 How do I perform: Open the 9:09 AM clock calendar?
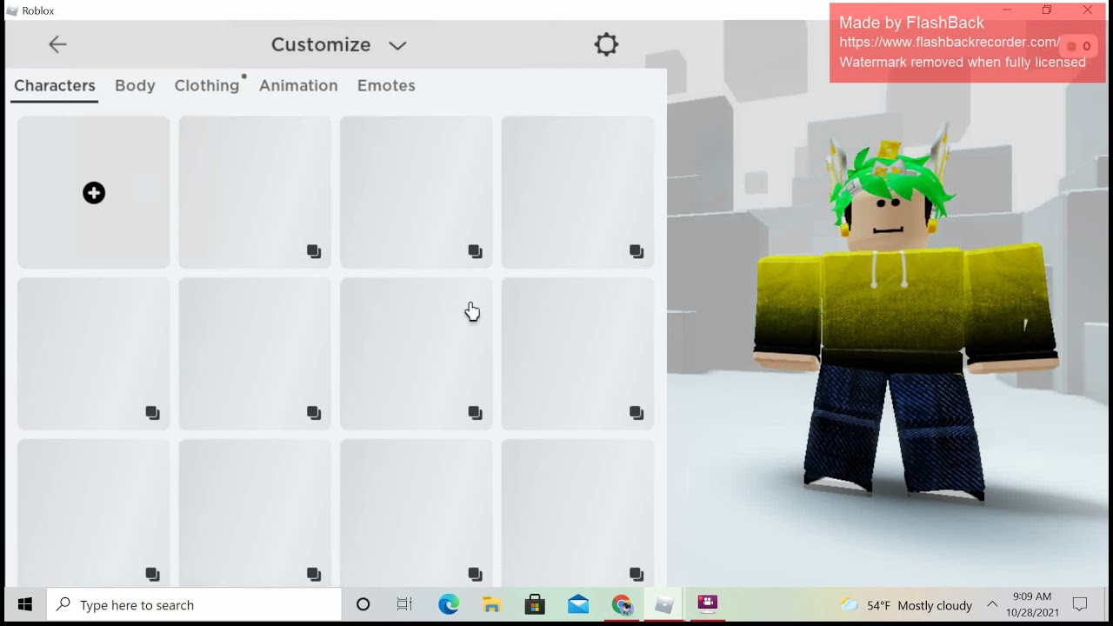coord(1032,604)
